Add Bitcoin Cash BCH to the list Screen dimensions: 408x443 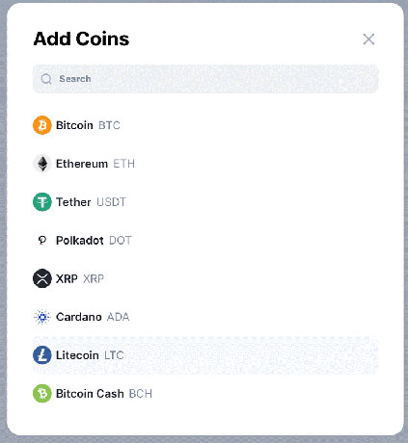[205, 394]
